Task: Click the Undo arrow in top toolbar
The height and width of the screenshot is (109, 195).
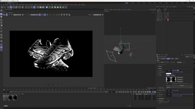Action: click(2, 7)
